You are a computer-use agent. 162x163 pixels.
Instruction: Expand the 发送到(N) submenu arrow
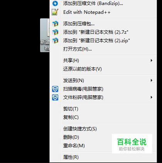[152, 81]
